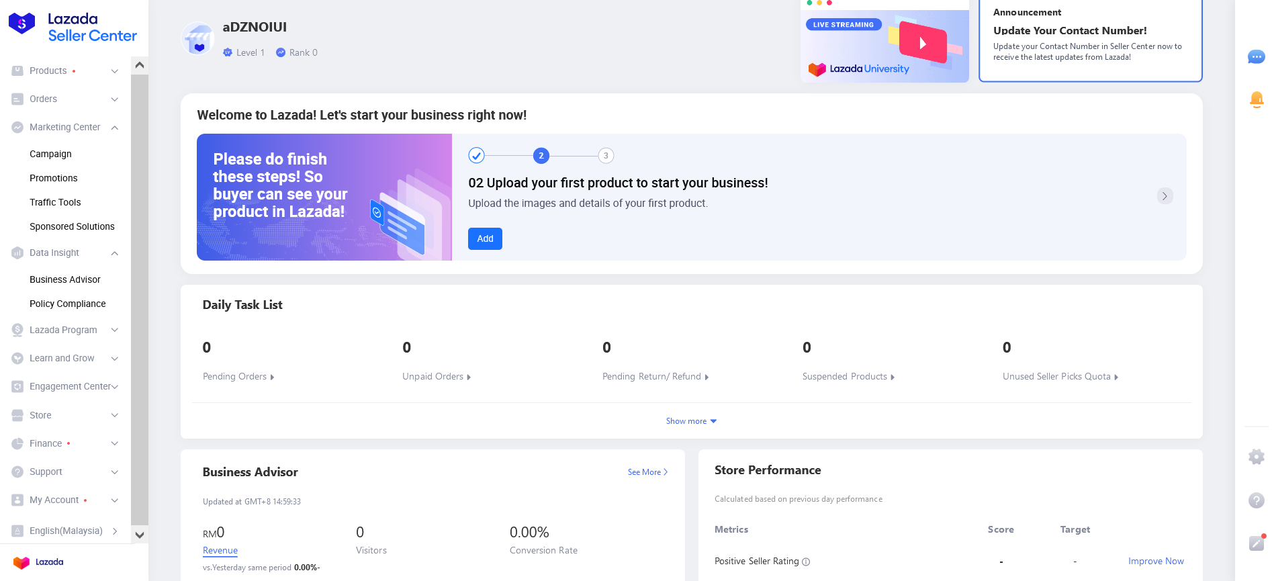
Task: Expand the Store menu chevron
Action: pyautogui.click(x=115, y=415)
